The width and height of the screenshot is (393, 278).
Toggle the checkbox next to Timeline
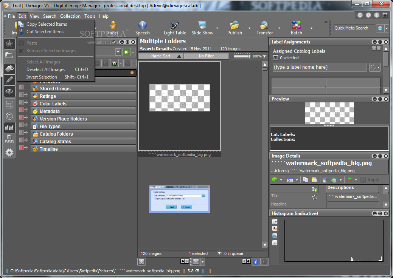pos(21,147)
